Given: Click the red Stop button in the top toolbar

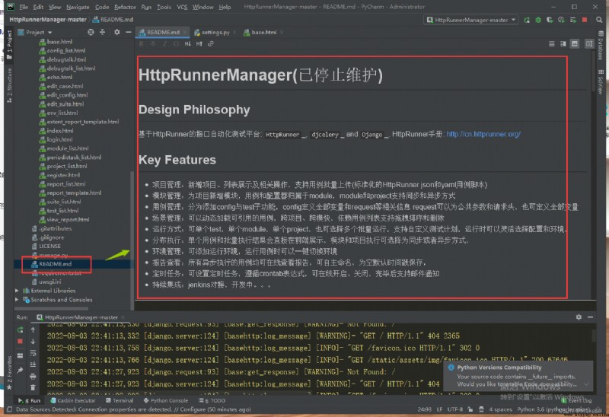Looking at the screenshot, I should tap(585, 20).
